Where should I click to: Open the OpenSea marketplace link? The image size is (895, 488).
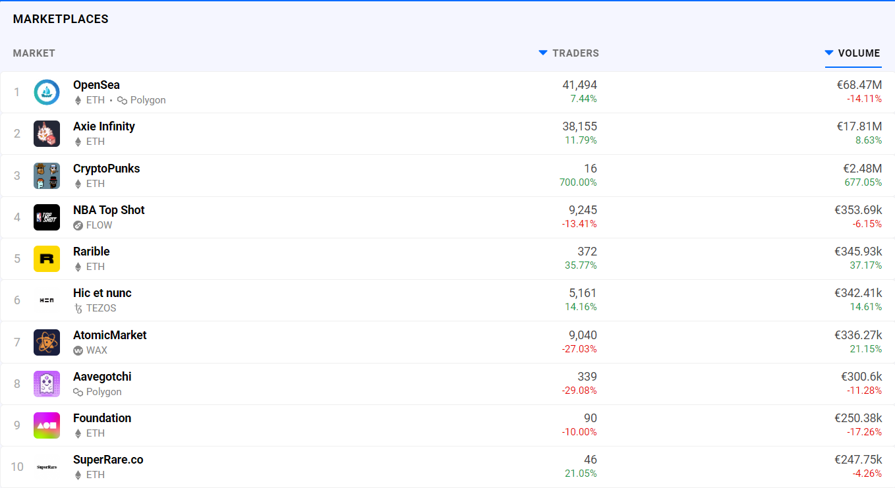[96, 85]
